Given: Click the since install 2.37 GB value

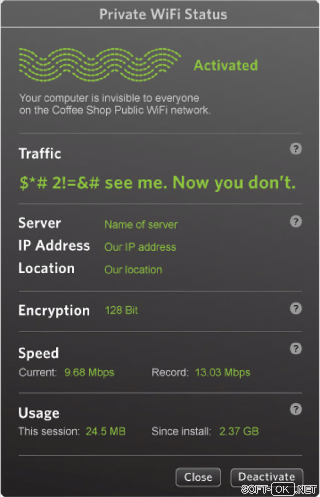Looking at the screenshot, I should [x=239, y=431].
